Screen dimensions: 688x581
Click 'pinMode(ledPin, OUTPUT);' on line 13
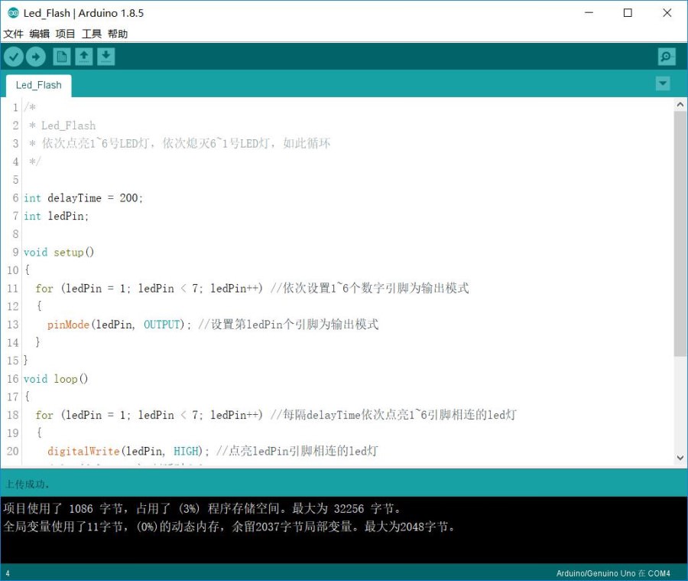pos(119,325)
